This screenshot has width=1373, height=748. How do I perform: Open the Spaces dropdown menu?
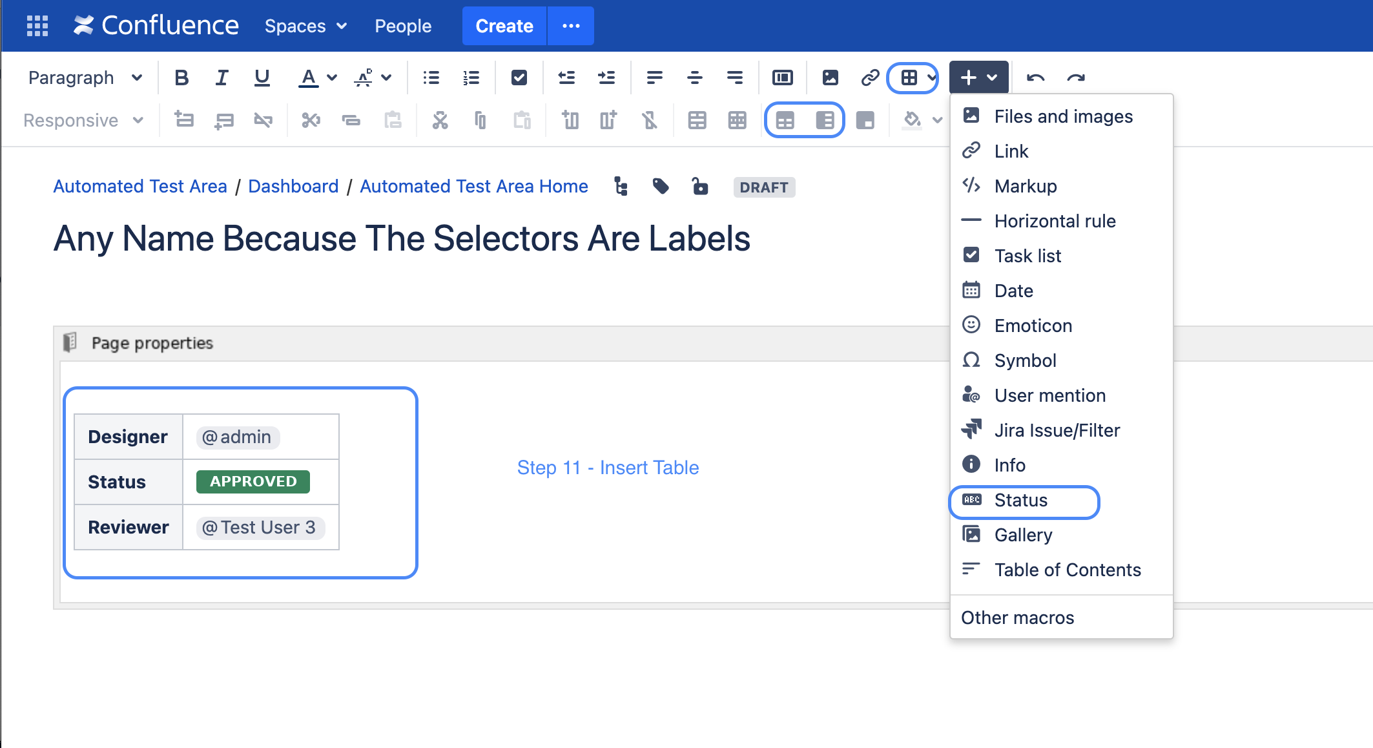(305, 26)
